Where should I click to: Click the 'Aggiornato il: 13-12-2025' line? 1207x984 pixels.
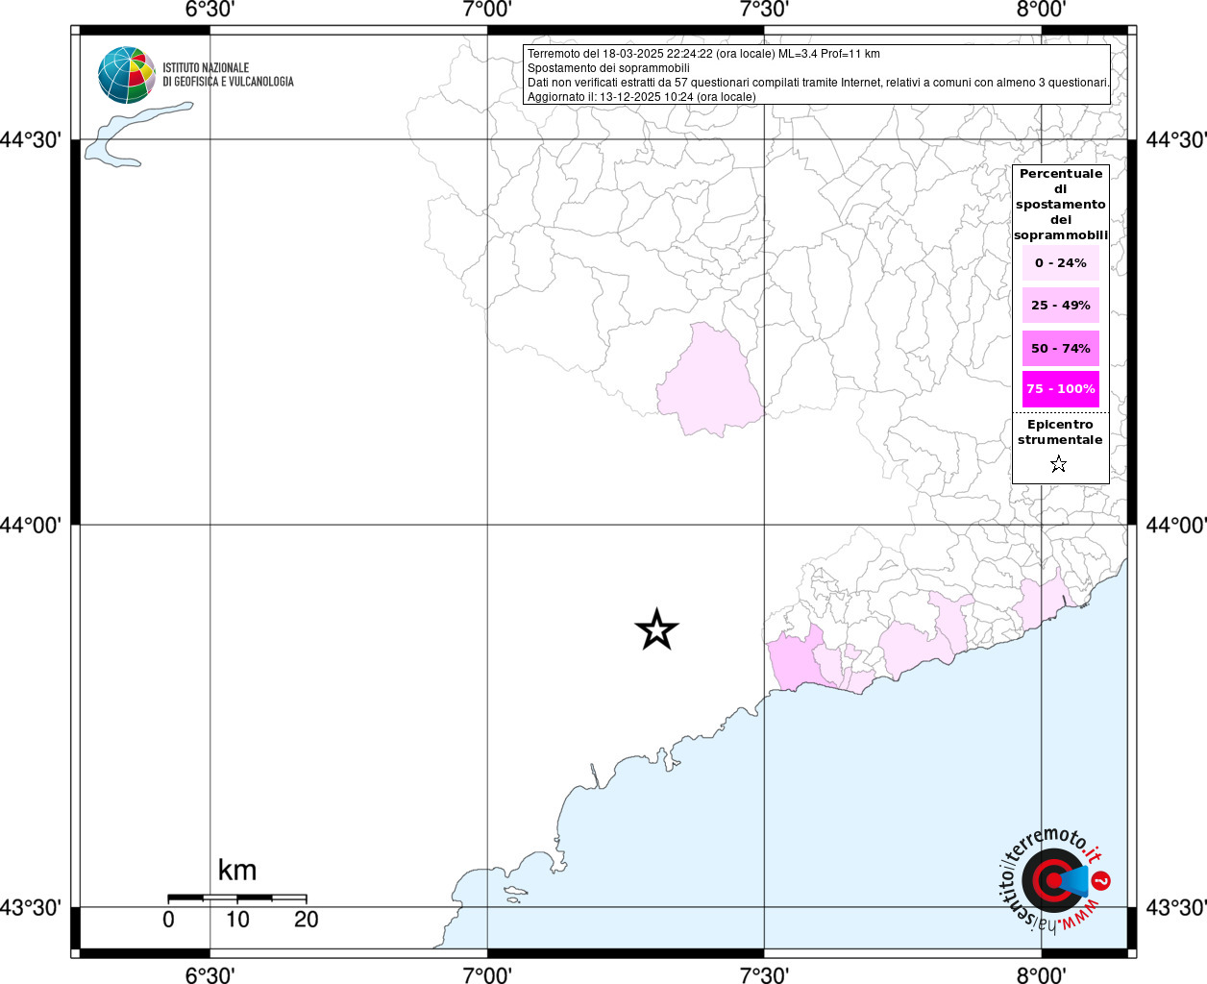pos(642,97)
